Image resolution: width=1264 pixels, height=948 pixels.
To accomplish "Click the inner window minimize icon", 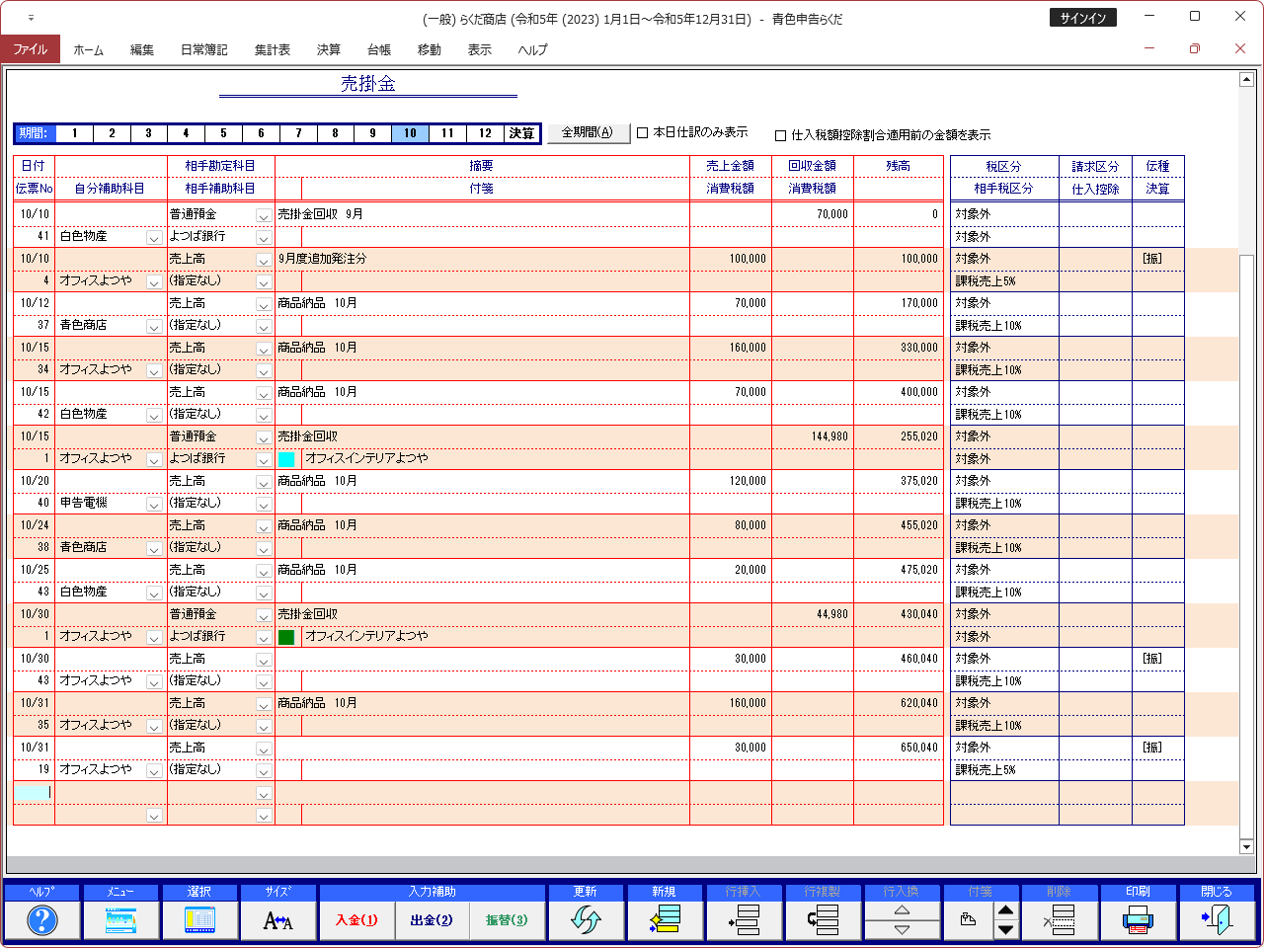I will pos(1149,48).
